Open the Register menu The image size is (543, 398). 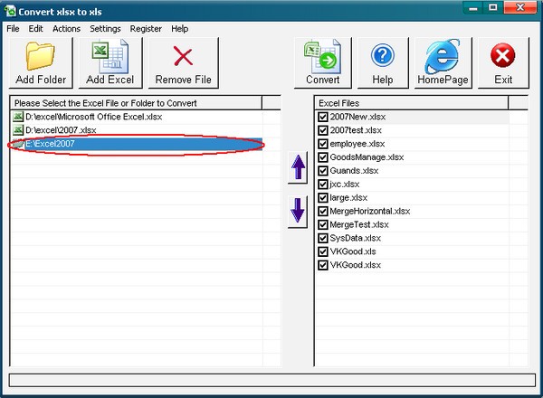pos(146,29)
